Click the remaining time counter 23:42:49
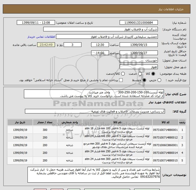Screen dimensions: 196x190 coord(46,45)
